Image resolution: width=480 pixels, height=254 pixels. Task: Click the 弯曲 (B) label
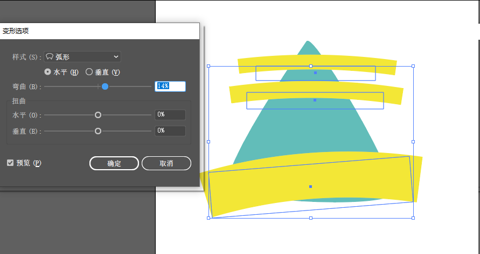coord(26,86)
